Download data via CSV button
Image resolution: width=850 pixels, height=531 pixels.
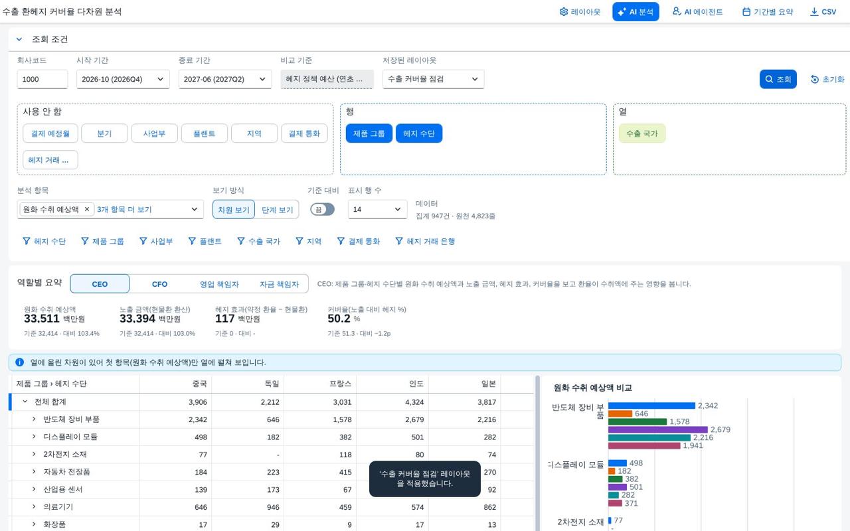click(823, 12)
